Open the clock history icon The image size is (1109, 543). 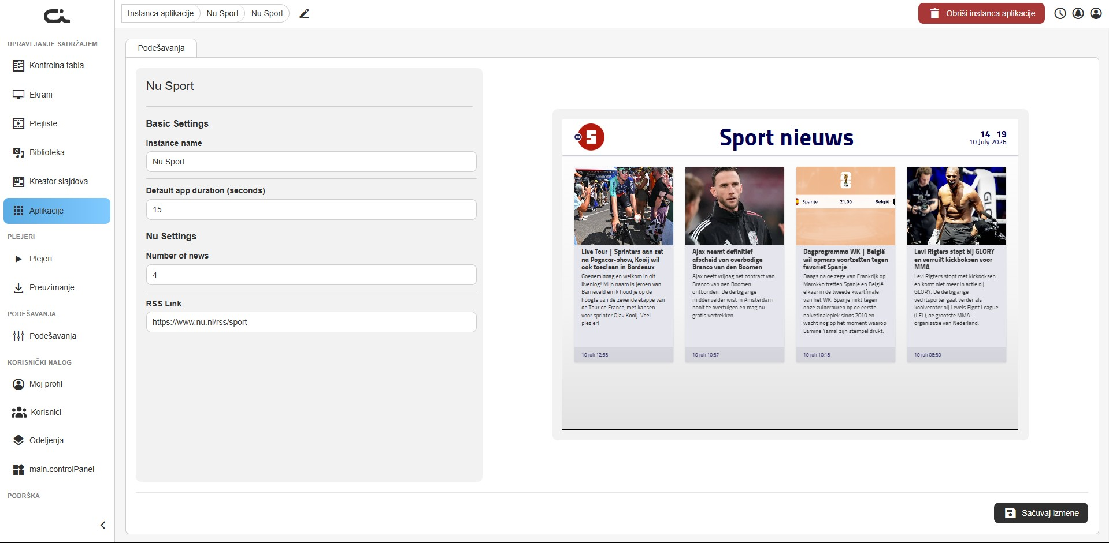pyautogui.click(x=1060, y=13)
